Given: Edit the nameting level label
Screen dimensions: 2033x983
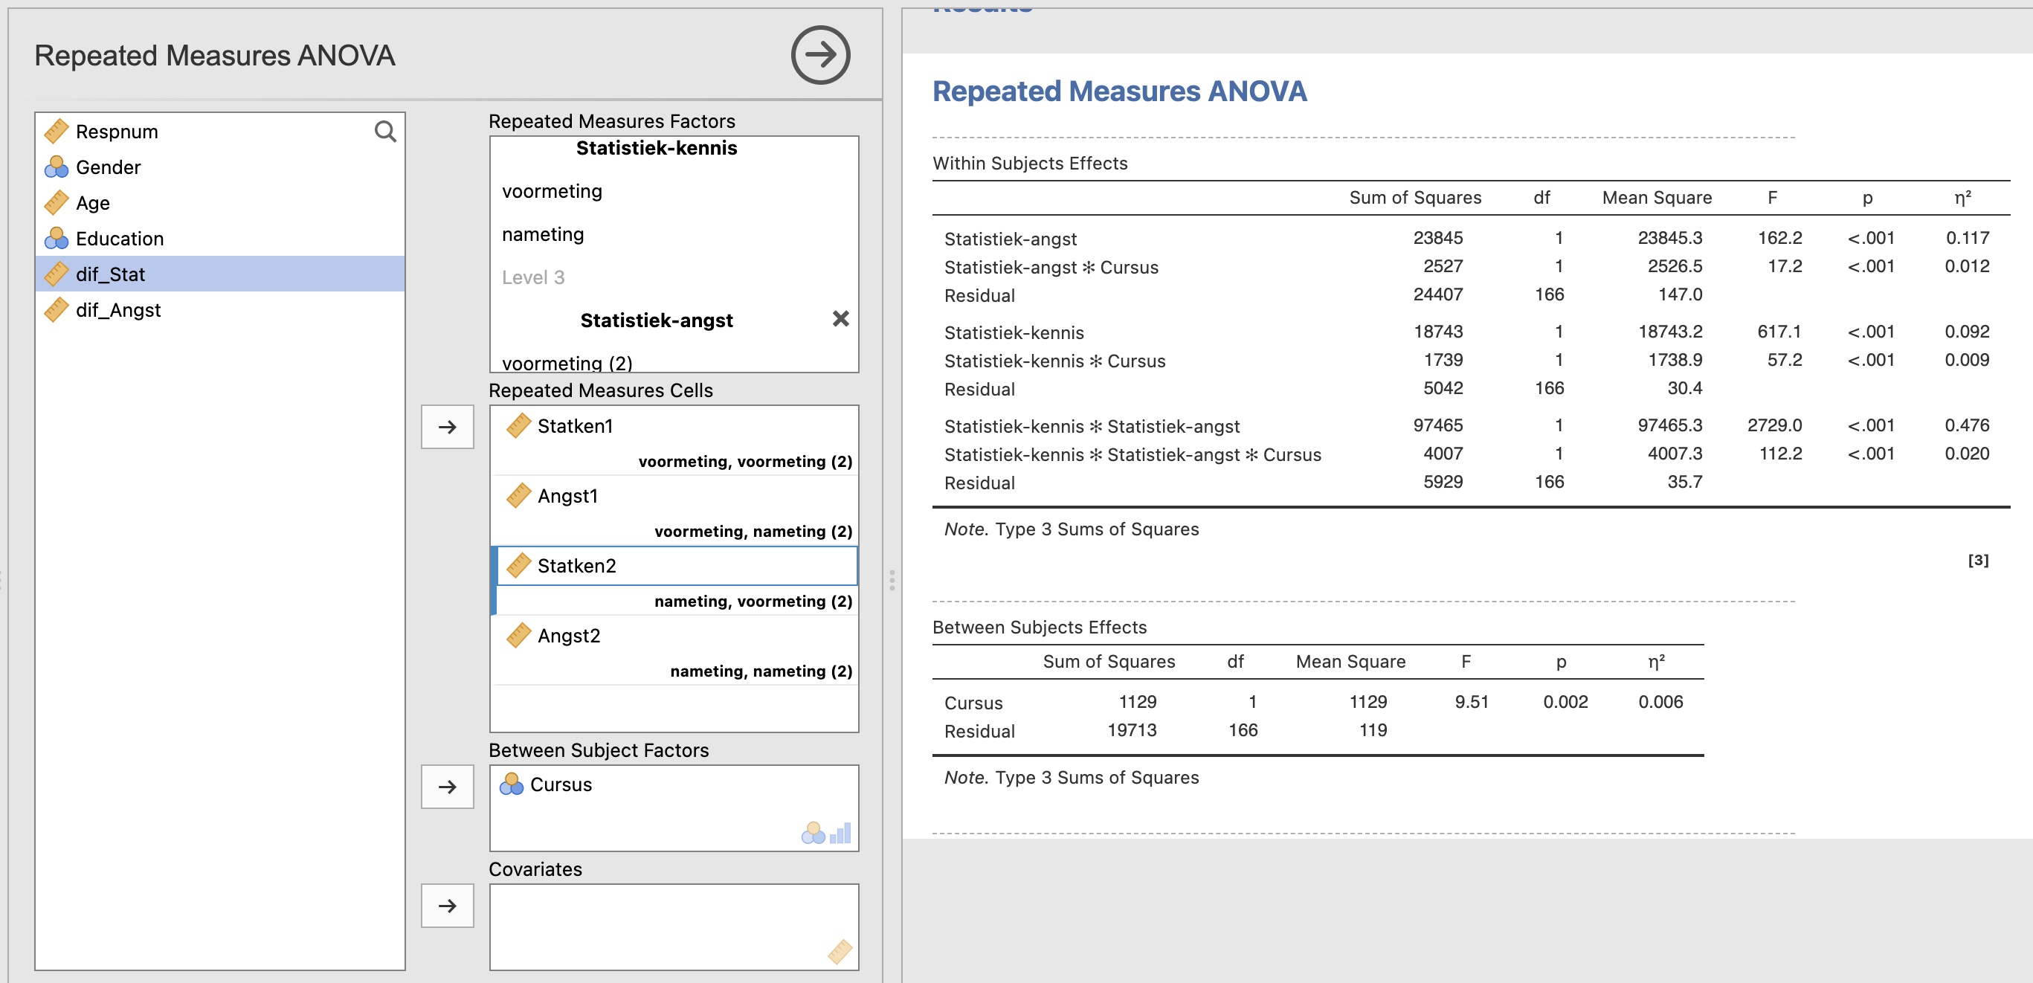Looking at the screenshot, I should pos(543,234).
